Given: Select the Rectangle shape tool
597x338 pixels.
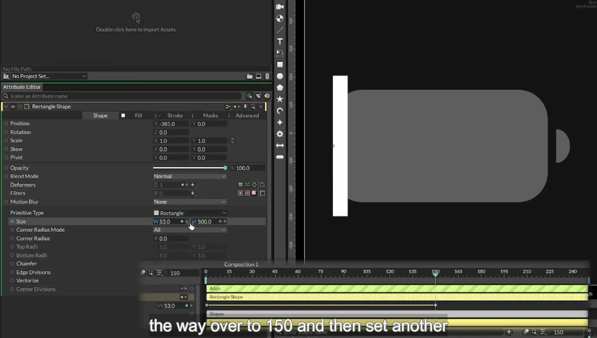Looking at the screenshot, I should pyautogui.click(x=280, y=65).
